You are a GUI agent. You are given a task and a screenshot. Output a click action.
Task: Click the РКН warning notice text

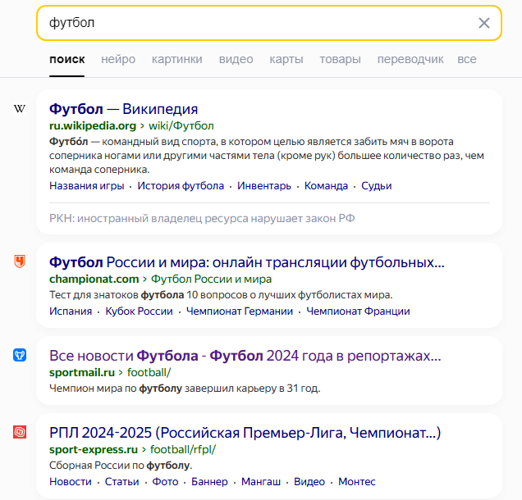(x=202, y=218)
